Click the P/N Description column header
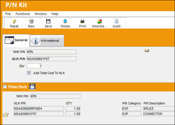Viewport: 175px width, 125px height. [154, 103]
